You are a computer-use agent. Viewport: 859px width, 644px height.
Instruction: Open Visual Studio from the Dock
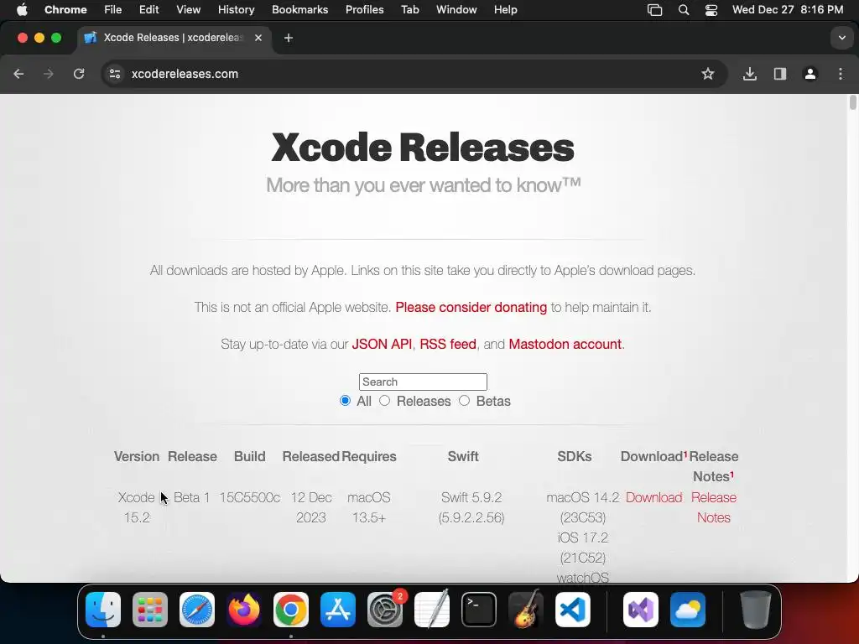[641, 610]
